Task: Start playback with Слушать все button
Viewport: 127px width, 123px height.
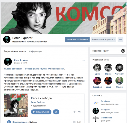Action: pos(41,112)
